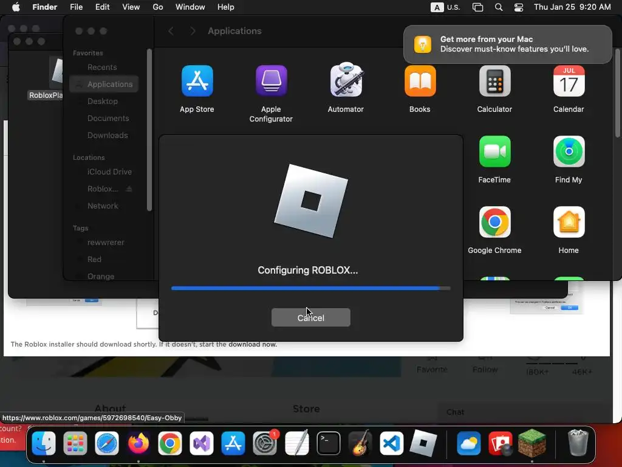Launch FaceTime from Applications

[x=494, y=151]
